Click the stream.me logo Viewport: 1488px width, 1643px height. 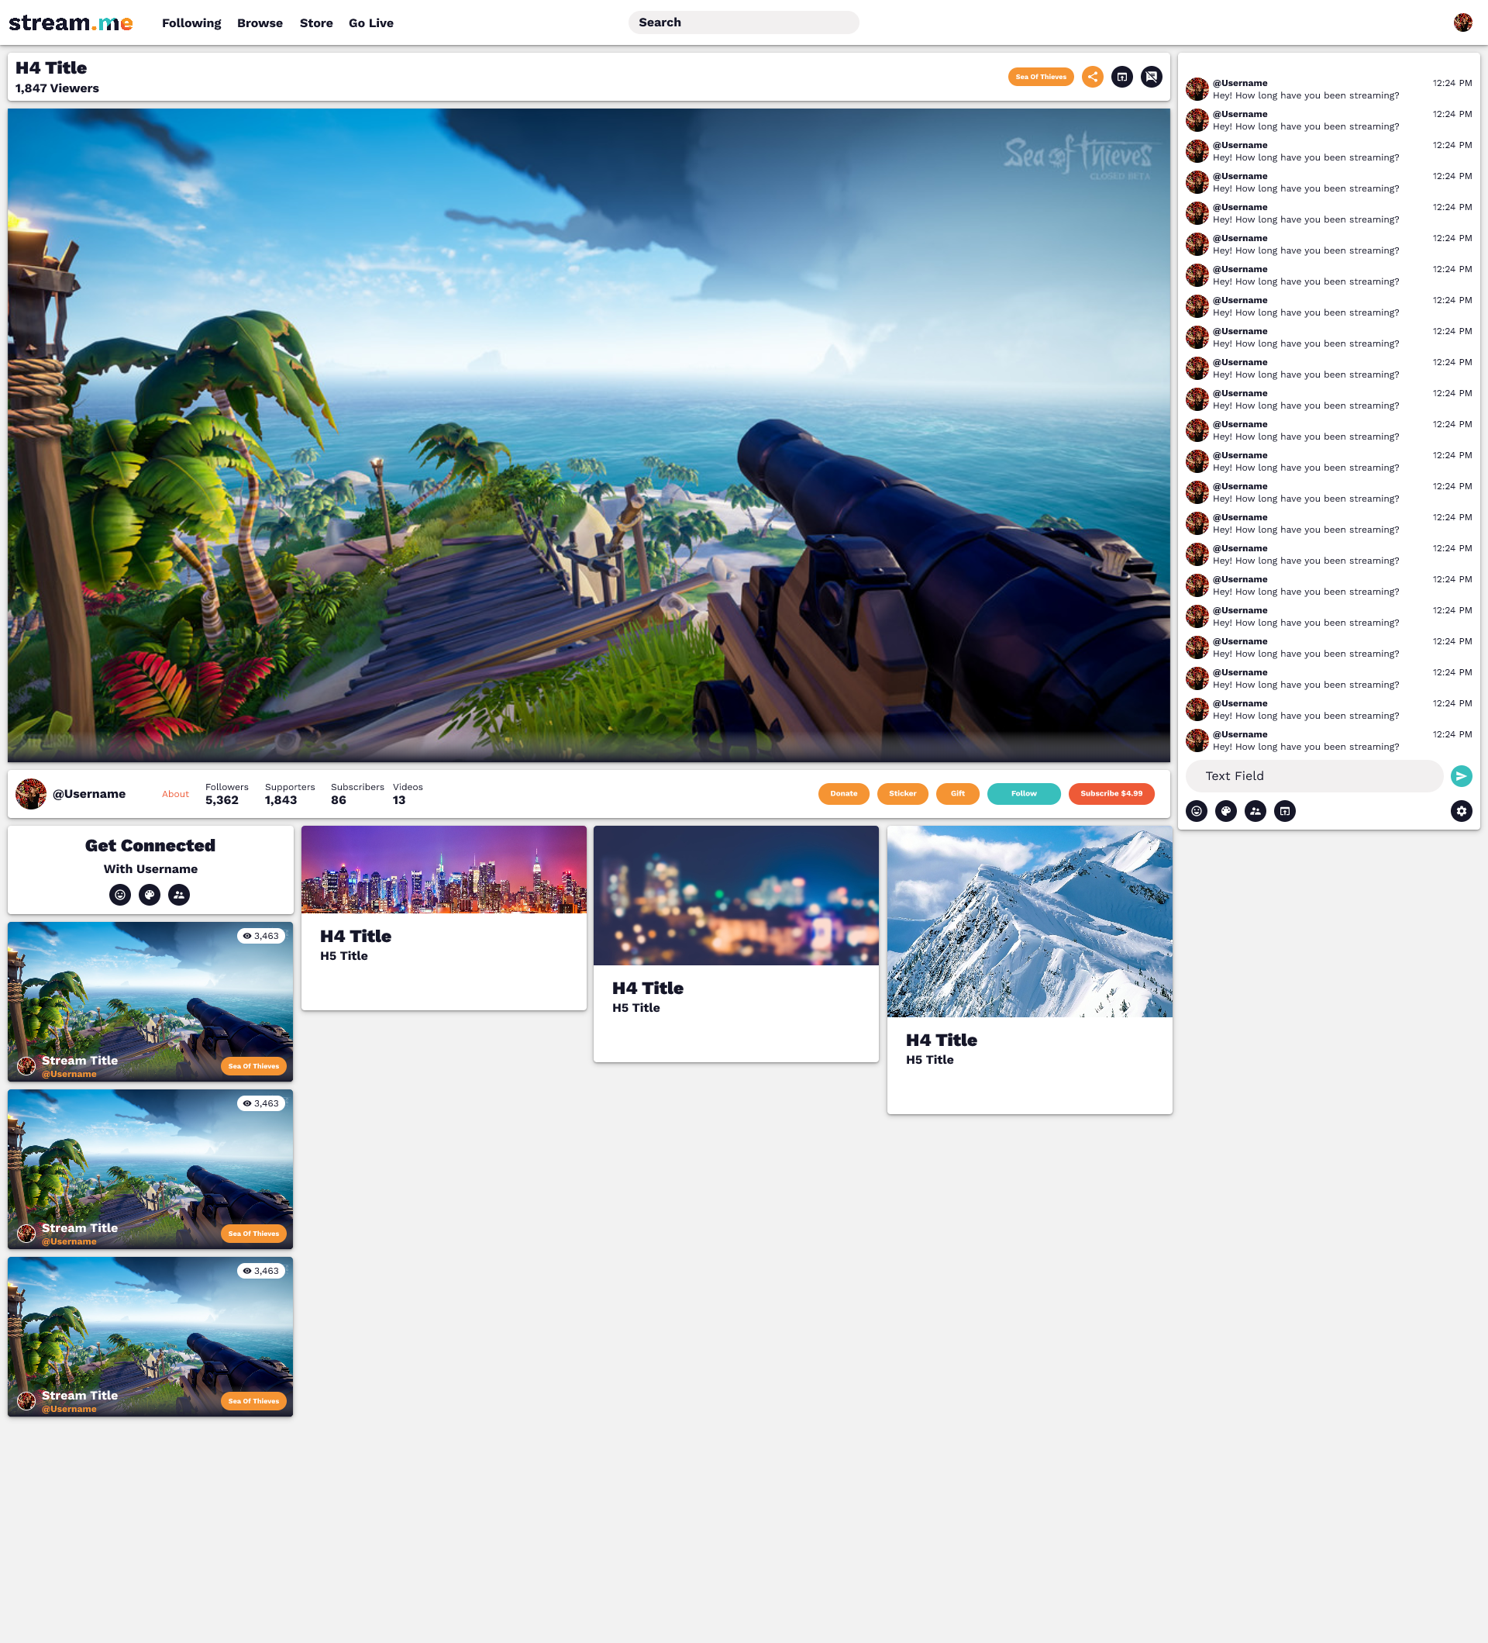click(x=71, y=22)
